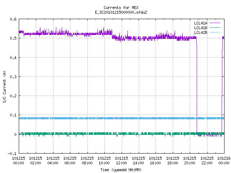Click the x-axis tick '101215 12:00'
231x173 pixels.
point(121,161)
